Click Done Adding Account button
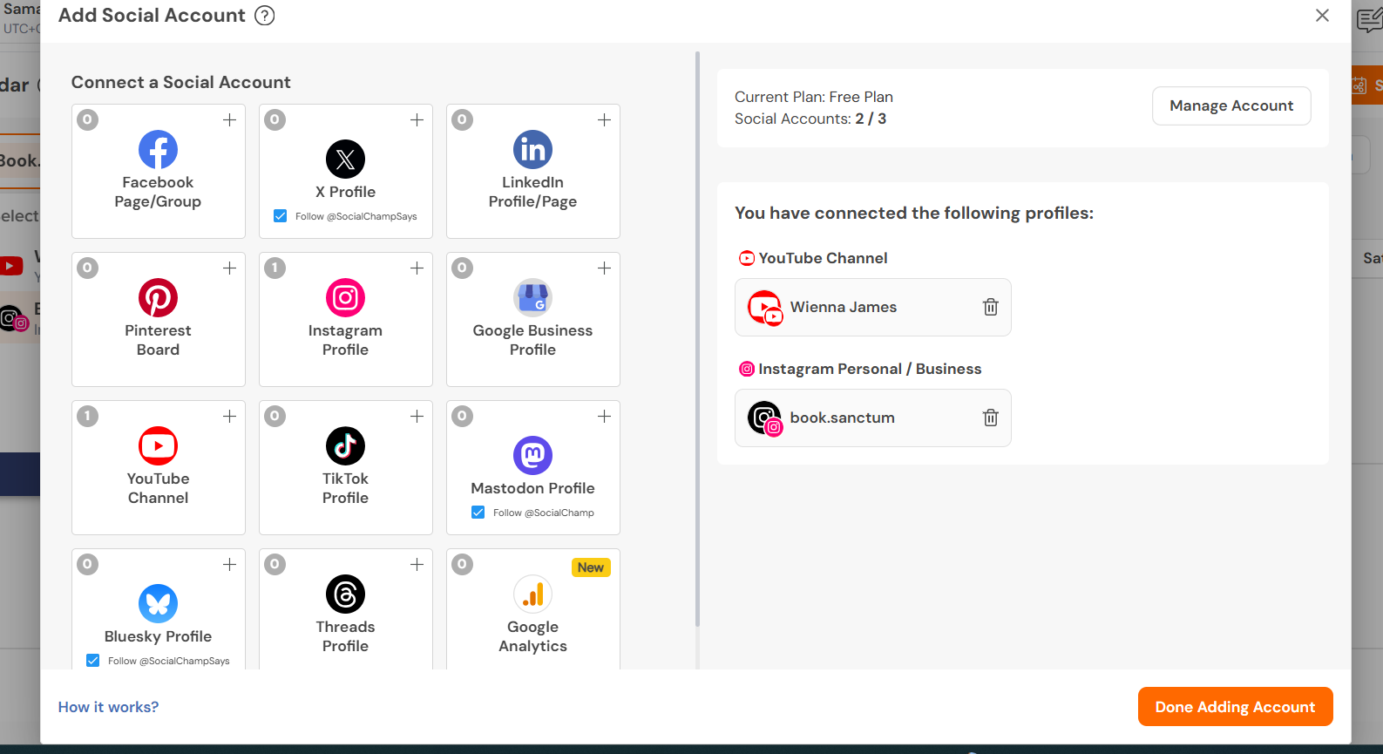This screenshot has height=754, width=1383. 1235,707
